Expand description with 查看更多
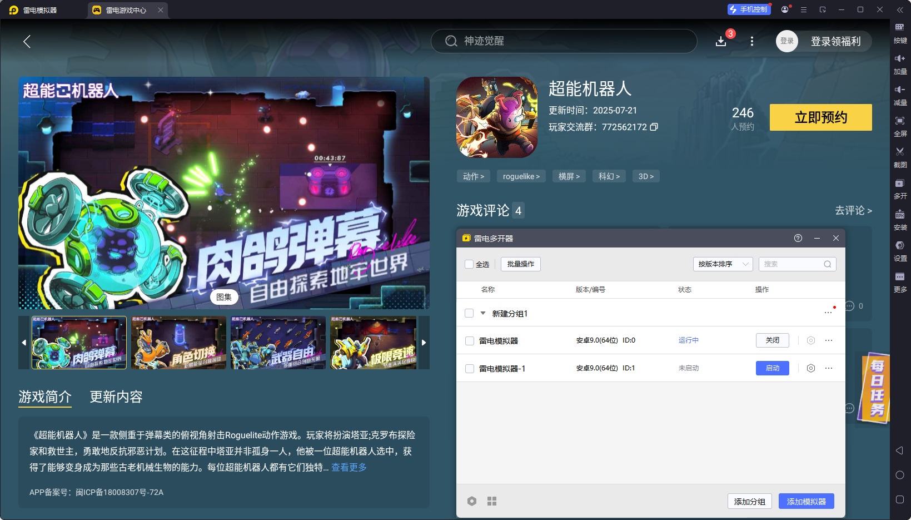Screen dimensions: 911x520 349,467
